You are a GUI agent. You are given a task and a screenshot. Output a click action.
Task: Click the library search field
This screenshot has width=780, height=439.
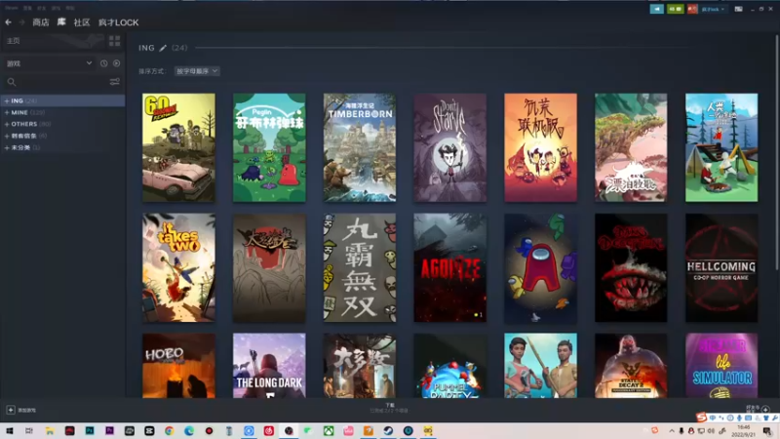[x=55, y=82]
